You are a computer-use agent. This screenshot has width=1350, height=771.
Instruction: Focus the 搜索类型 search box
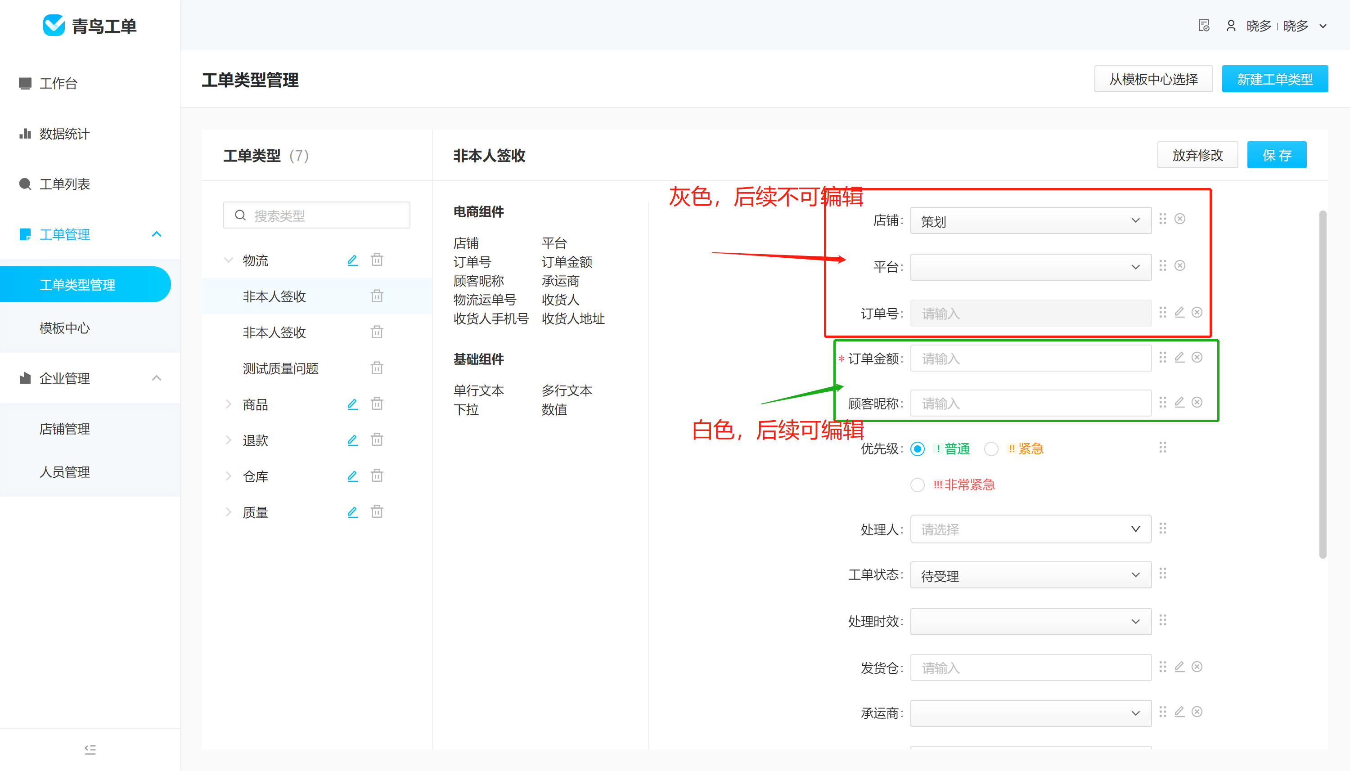[317, 215]
